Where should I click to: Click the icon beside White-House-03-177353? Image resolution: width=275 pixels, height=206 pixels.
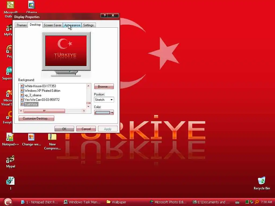pyautogui.click(x=22, y=86)
